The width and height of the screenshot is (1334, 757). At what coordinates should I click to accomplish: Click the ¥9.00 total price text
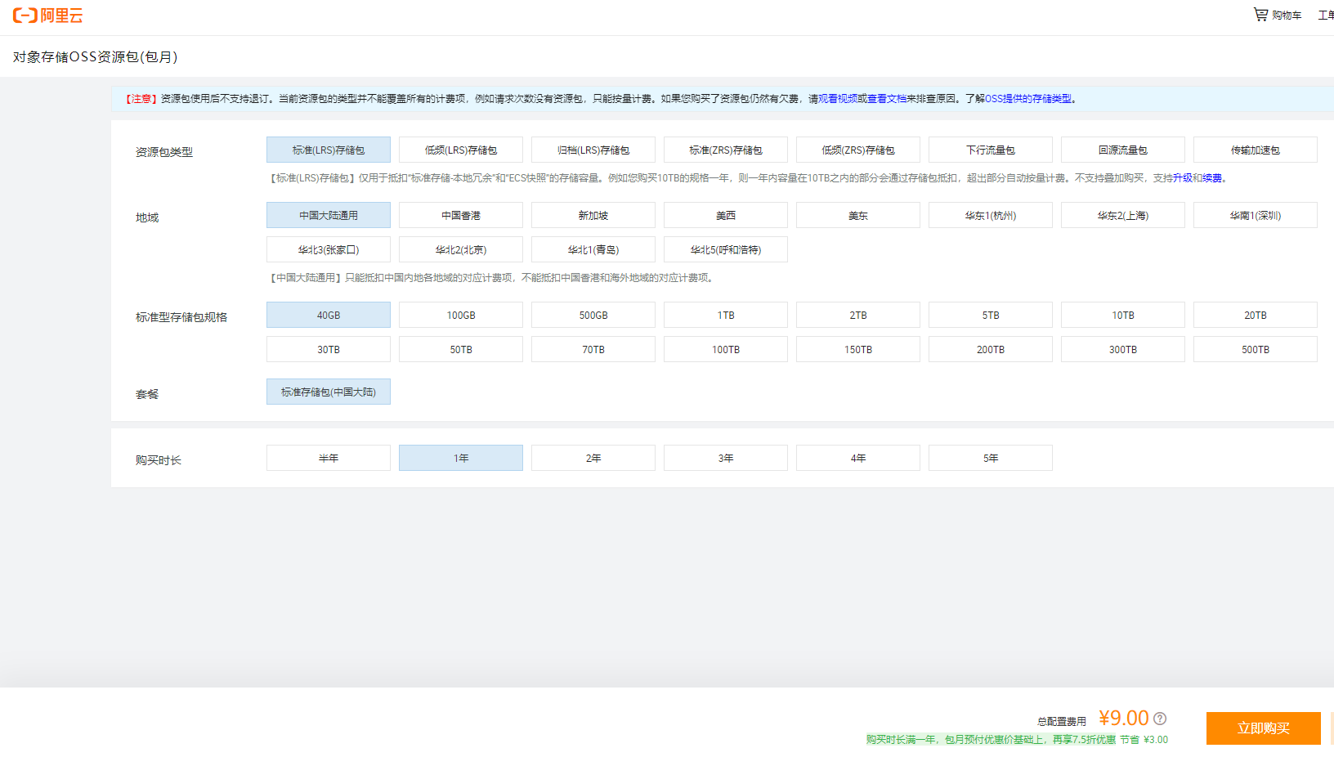click(x=1124, y=719)
